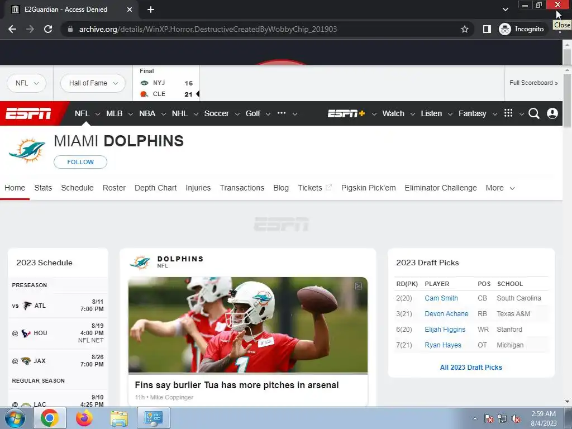Open the Listen menu item

click(431, 113)
